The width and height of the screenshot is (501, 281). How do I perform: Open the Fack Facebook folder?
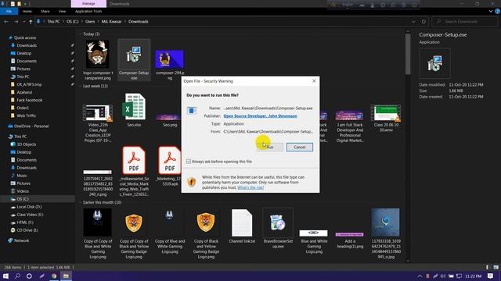tap(30, 100)
